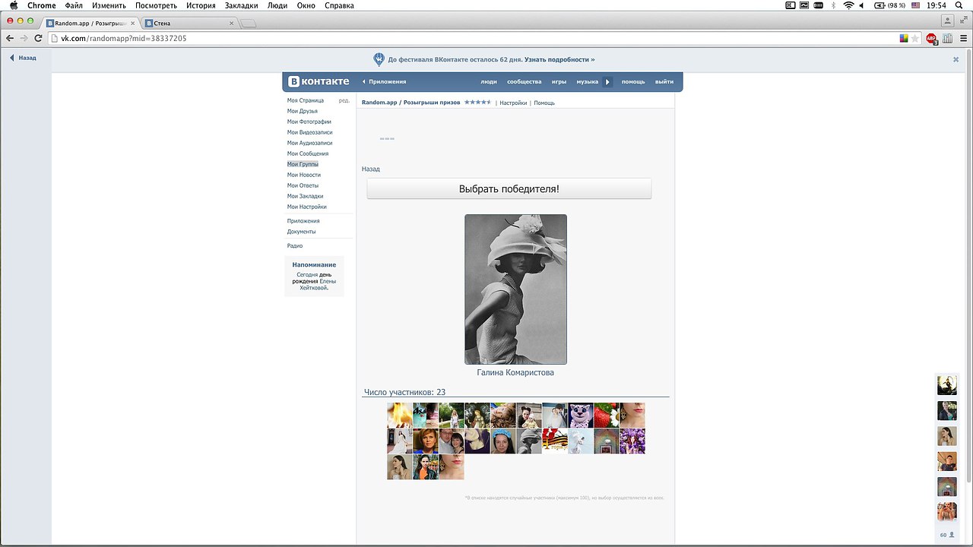Viewport: 973px width, 547px height.
Task: Click the ВКонтакте logo in the header
Action: (x=319, y=81)
